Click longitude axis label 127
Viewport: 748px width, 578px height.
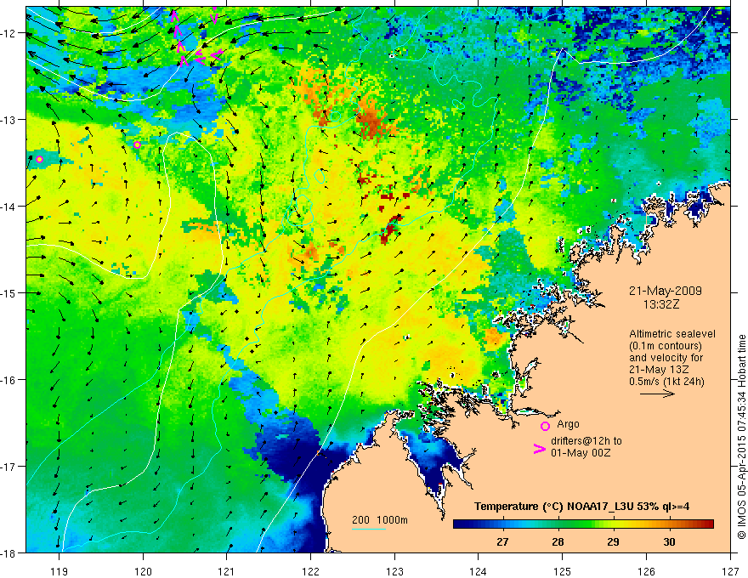click(730, 571)
